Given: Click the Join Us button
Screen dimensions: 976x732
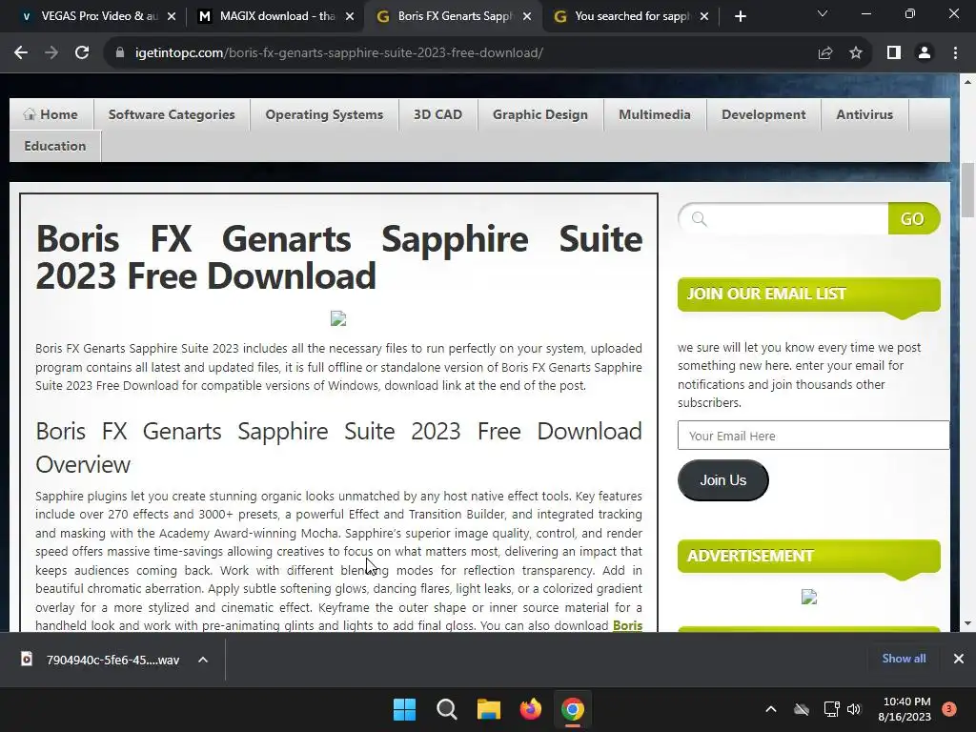Looking at the screenshot, I should (722, 480).
